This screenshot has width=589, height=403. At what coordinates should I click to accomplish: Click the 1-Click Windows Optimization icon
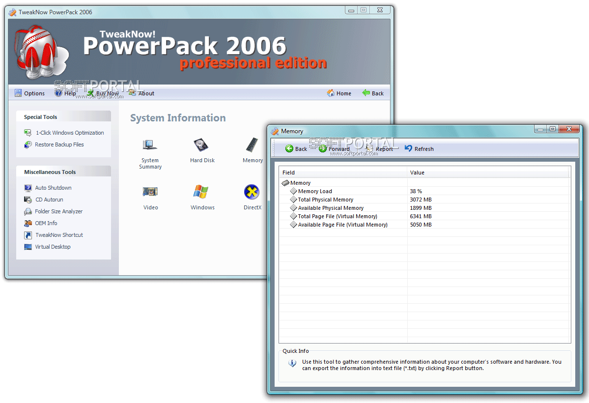[x=28, y=133]
